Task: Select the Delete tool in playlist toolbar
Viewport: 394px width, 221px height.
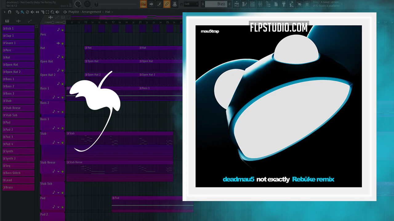Action: [x=27, y=12]
